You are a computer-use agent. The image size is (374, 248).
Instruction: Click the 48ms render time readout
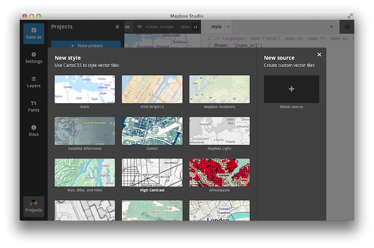point(185,27)
